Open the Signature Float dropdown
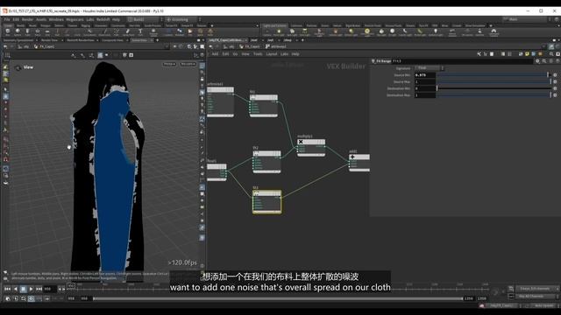Image resolution: width=561 pixels, height=315 pixels. pos(429,68)
